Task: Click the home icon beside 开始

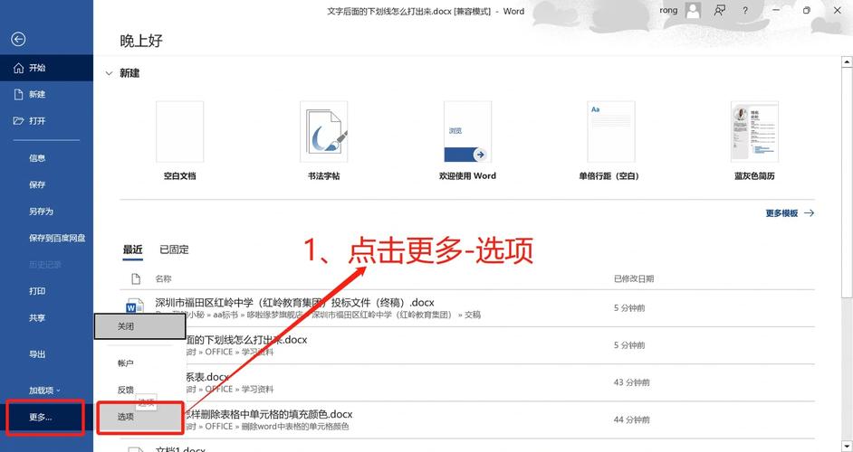Action: click(18, 68)
